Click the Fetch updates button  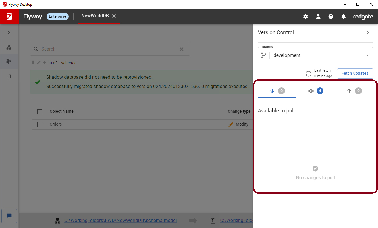(355, 73)
